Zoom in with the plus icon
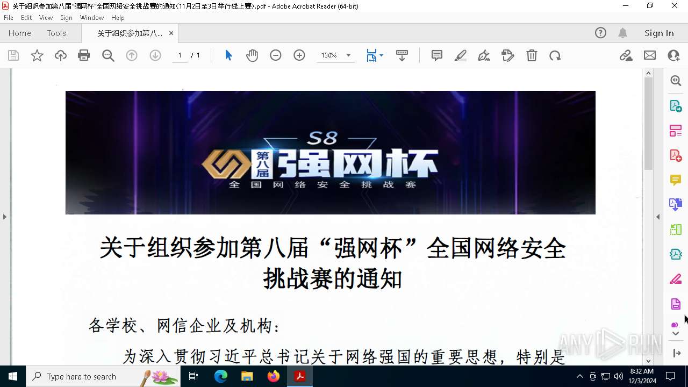The width and height of the screenshot is (688, 387). pyautogui.click(x=299, y=55)
